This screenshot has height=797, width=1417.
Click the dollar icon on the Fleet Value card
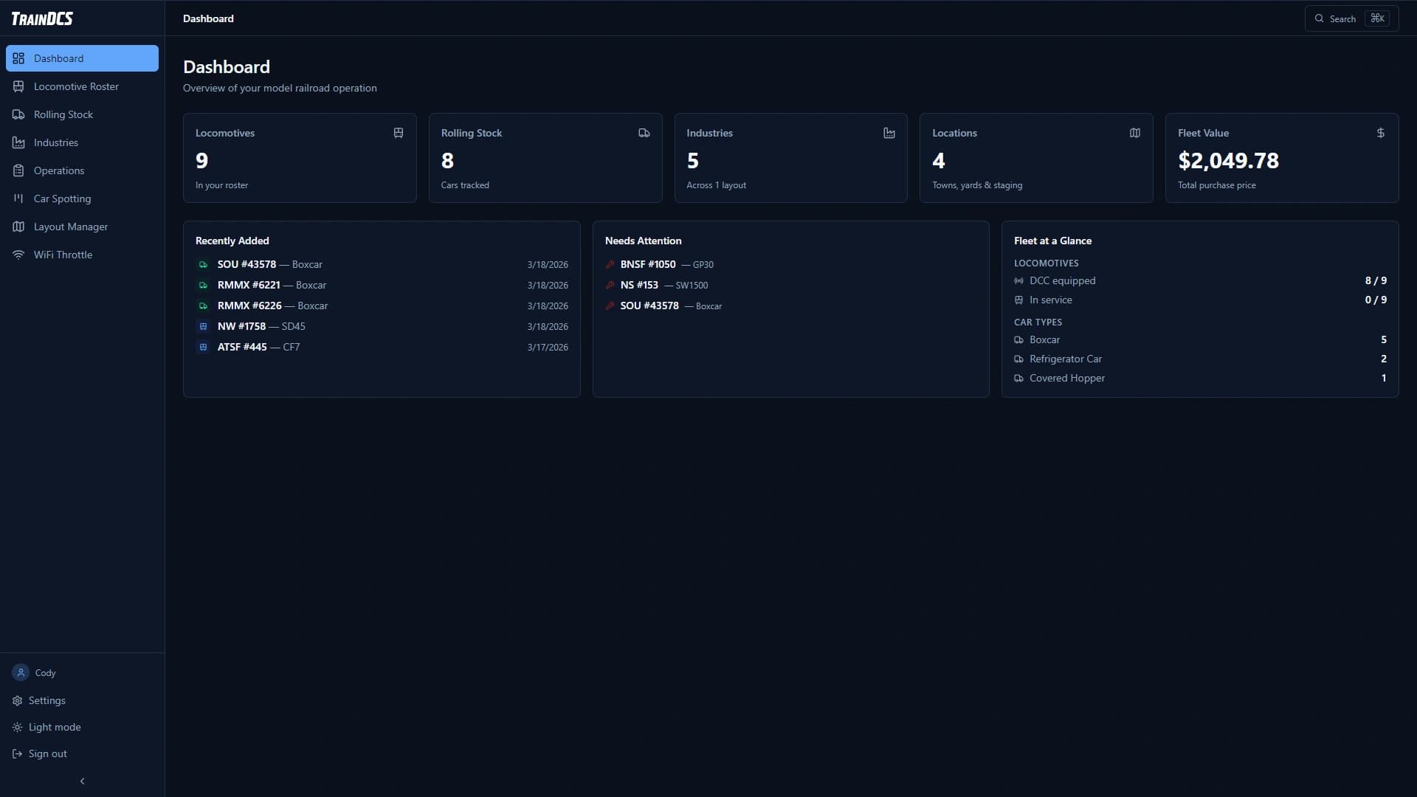pos(1380,133)
